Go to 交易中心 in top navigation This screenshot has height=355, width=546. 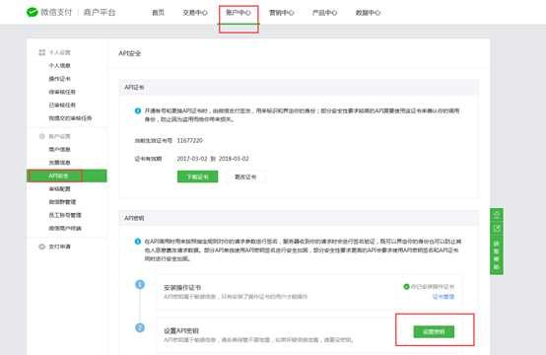[195, 13]
